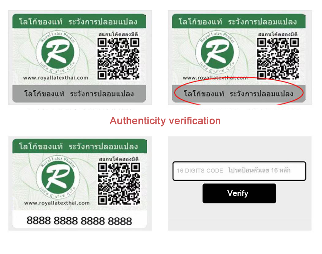
Task: Click green header banner of top-left label
Action: (79, 21)
